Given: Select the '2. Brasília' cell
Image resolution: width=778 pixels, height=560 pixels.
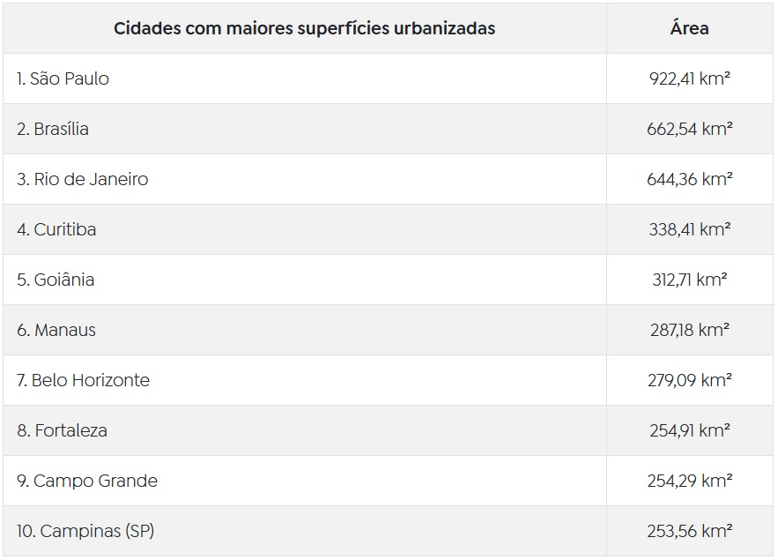Looking at the screenshot, I should tap(305, 129).
